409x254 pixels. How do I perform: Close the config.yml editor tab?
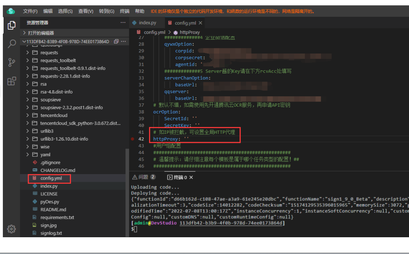(x=201, y=23)
